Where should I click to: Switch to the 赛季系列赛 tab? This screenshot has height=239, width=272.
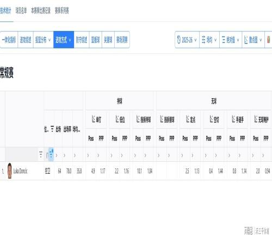point(62,11)
